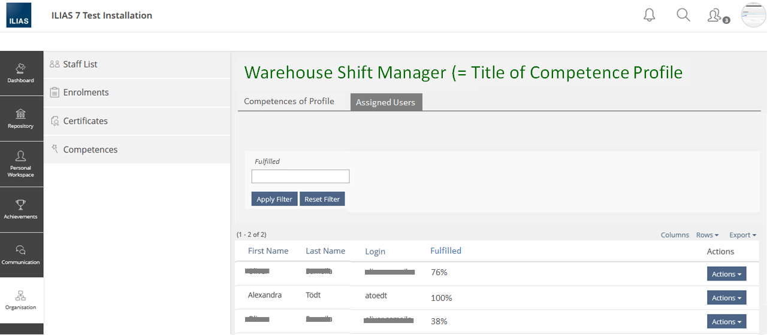Open the search magnifier icon
The height and width of the screenshot is (335, 770).
[x=683, y=16]
